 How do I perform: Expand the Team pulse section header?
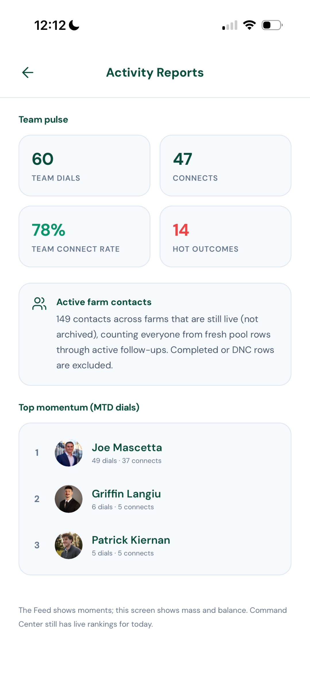pyautogui.click(x=43, y=119)
